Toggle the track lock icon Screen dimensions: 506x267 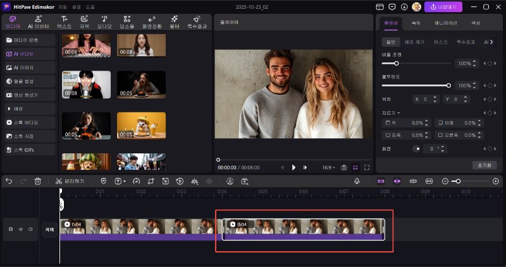(10, 229)
